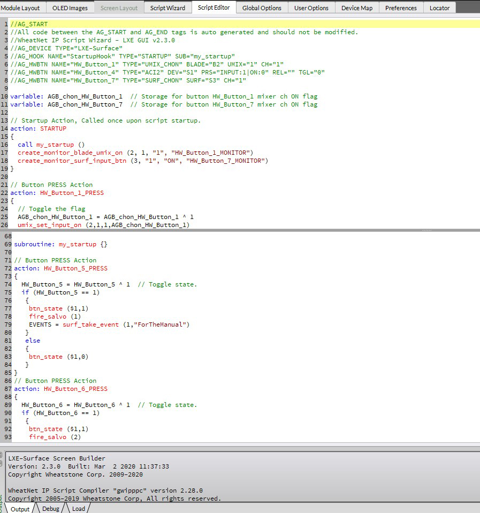
Task: Click the split-pane divider grip between editors
Action: pos(426,230)
